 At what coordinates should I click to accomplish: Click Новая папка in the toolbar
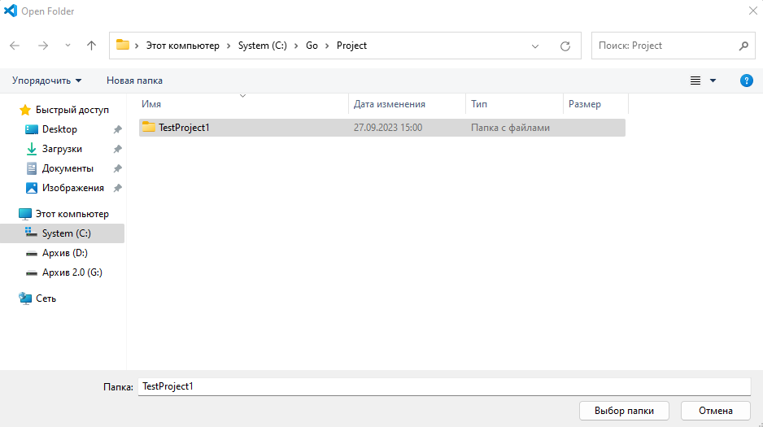click(x=134, y=81)
